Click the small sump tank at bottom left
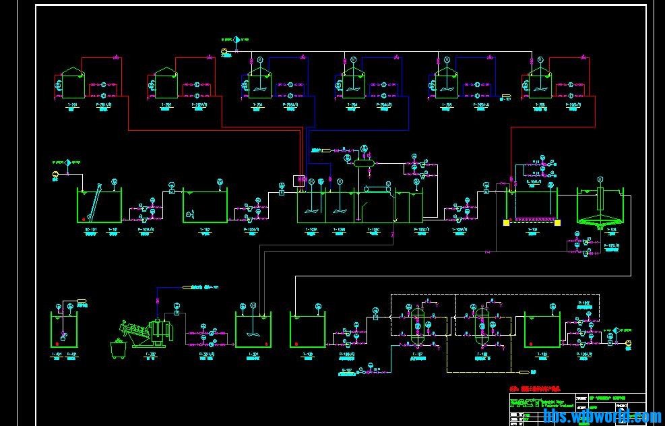 point(63,330)
